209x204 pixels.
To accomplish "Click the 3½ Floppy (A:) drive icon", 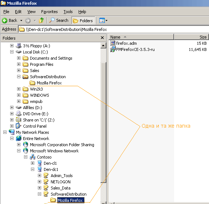I will pyautogui.click(x=19, y=46).
